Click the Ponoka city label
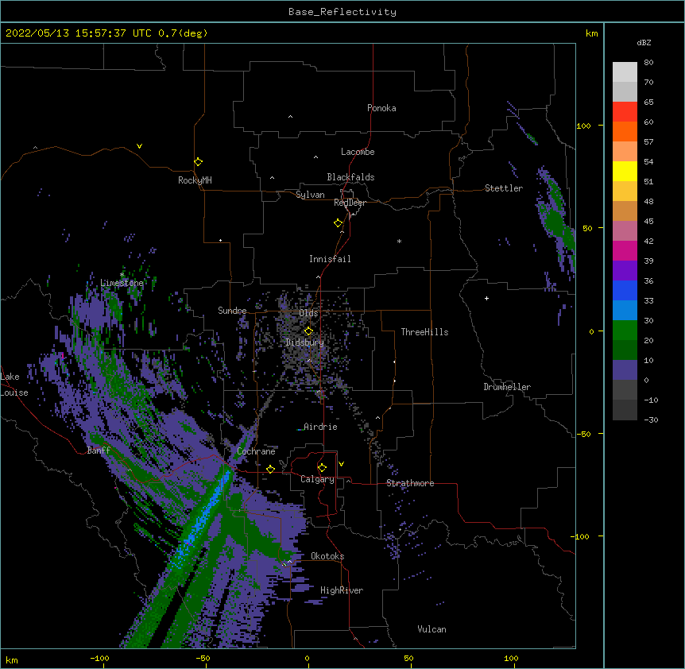Screen dimensions: 685x669 point(381,108)
